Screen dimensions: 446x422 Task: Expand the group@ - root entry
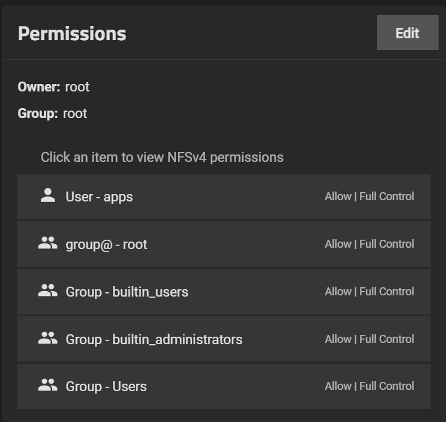coord(224,245)
